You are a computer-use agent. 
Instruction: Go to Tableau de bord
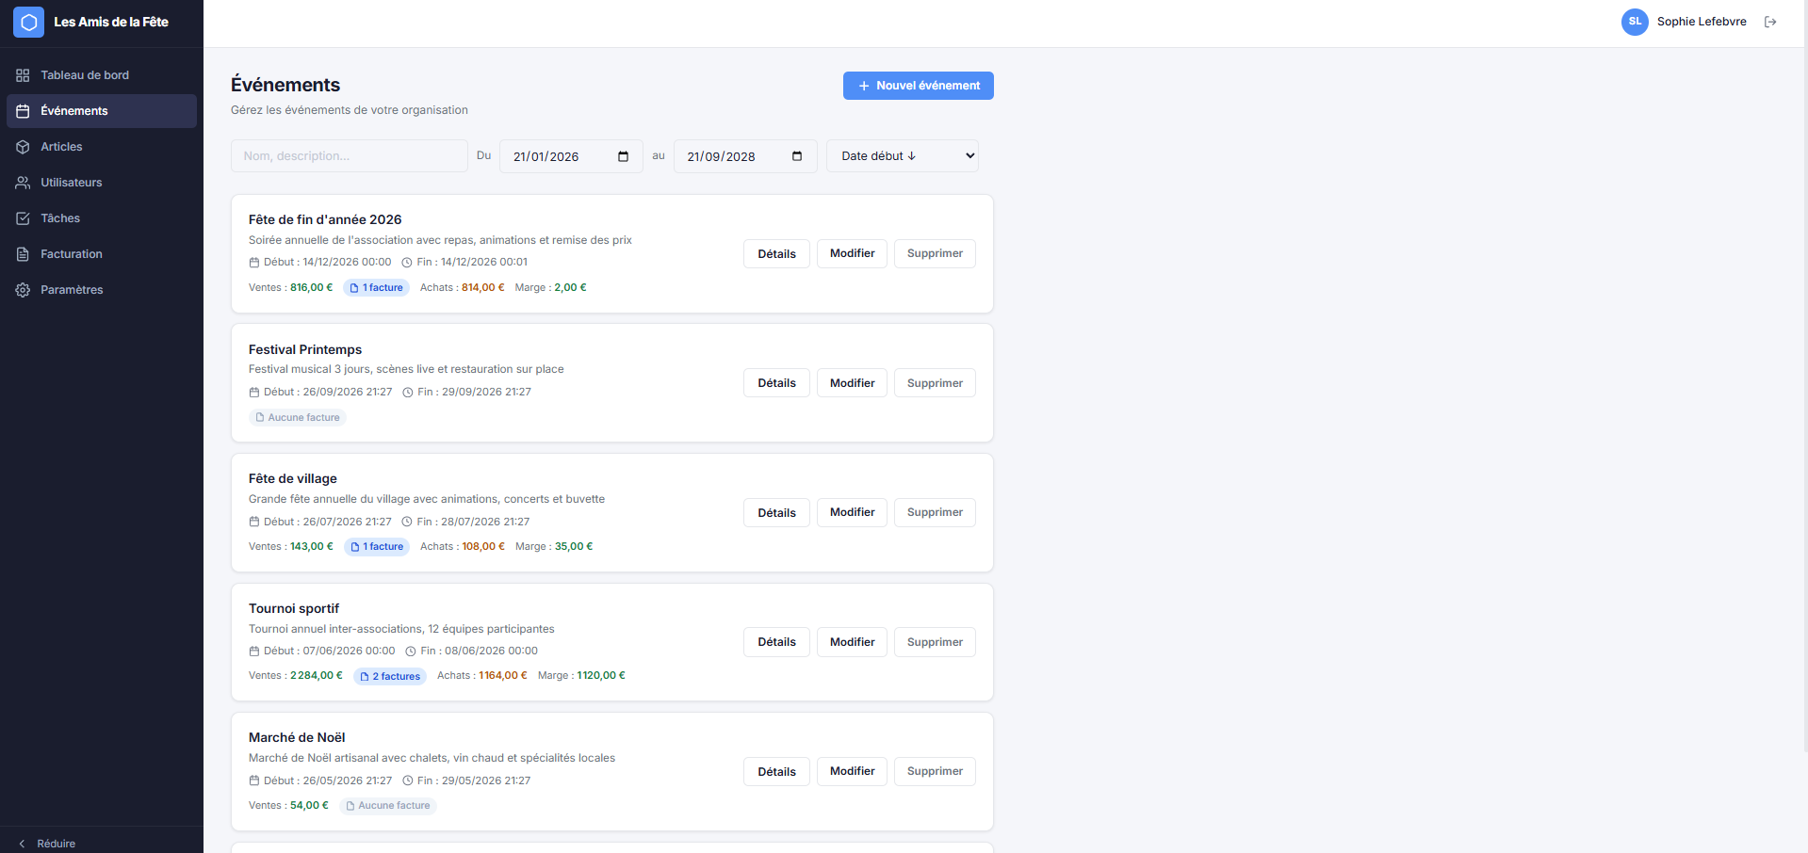pos(102,75)
